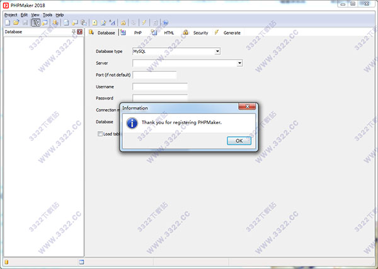Click the Save floppy disk toolbar icon
Viewport: 378px width, 269px height.
(x=25, y=23)
